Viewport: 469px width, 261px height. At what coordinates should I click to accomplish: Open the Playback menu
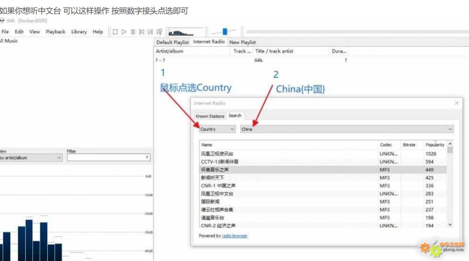click(x=55, y=32)
